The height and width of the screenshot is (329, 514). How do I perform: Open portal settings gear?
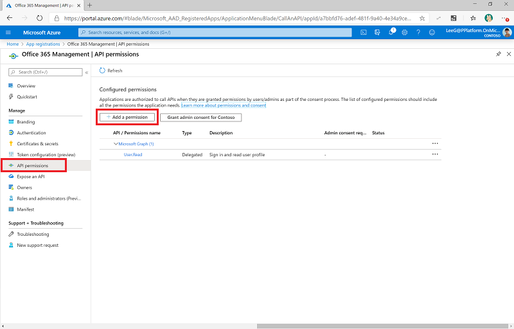(x=405, y=32)
